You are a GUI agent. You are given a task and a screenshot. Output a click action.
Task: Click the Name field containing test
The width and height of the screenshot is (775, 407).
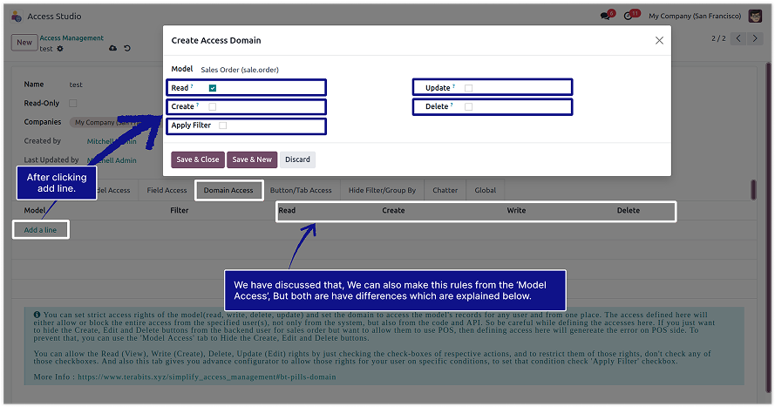pyautogui.click(x=76, y=85)
